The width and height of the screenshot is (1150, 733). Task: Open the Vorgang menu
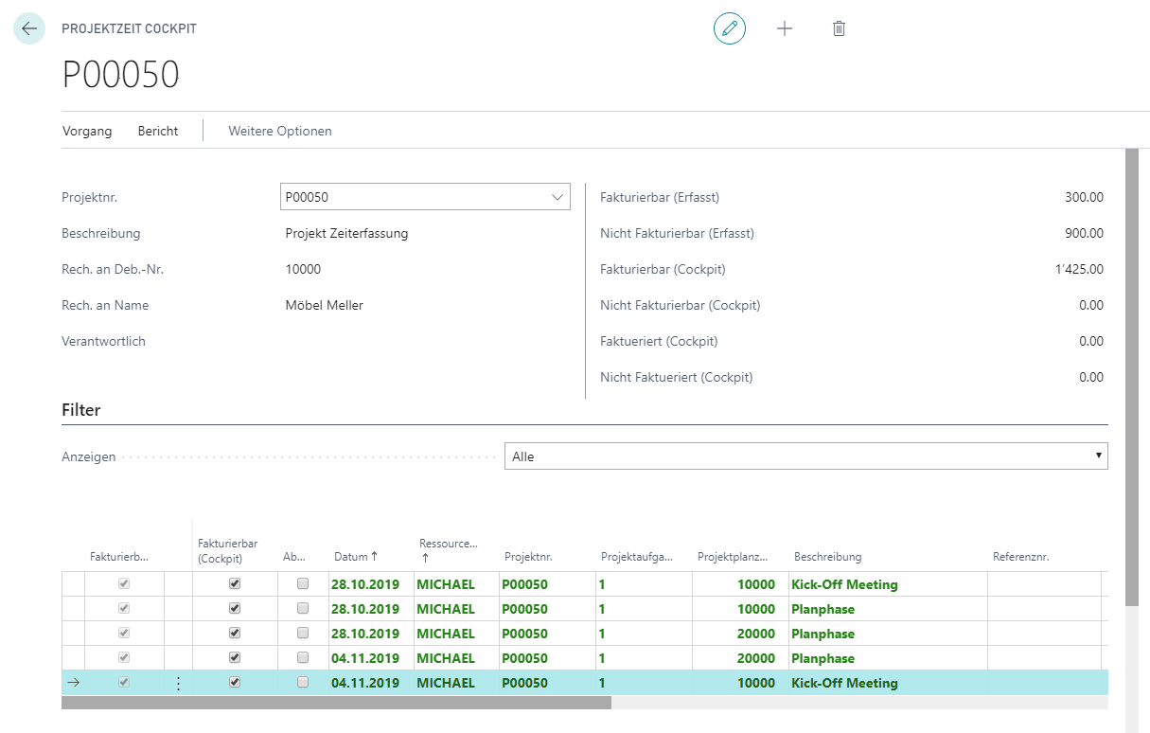87,131
